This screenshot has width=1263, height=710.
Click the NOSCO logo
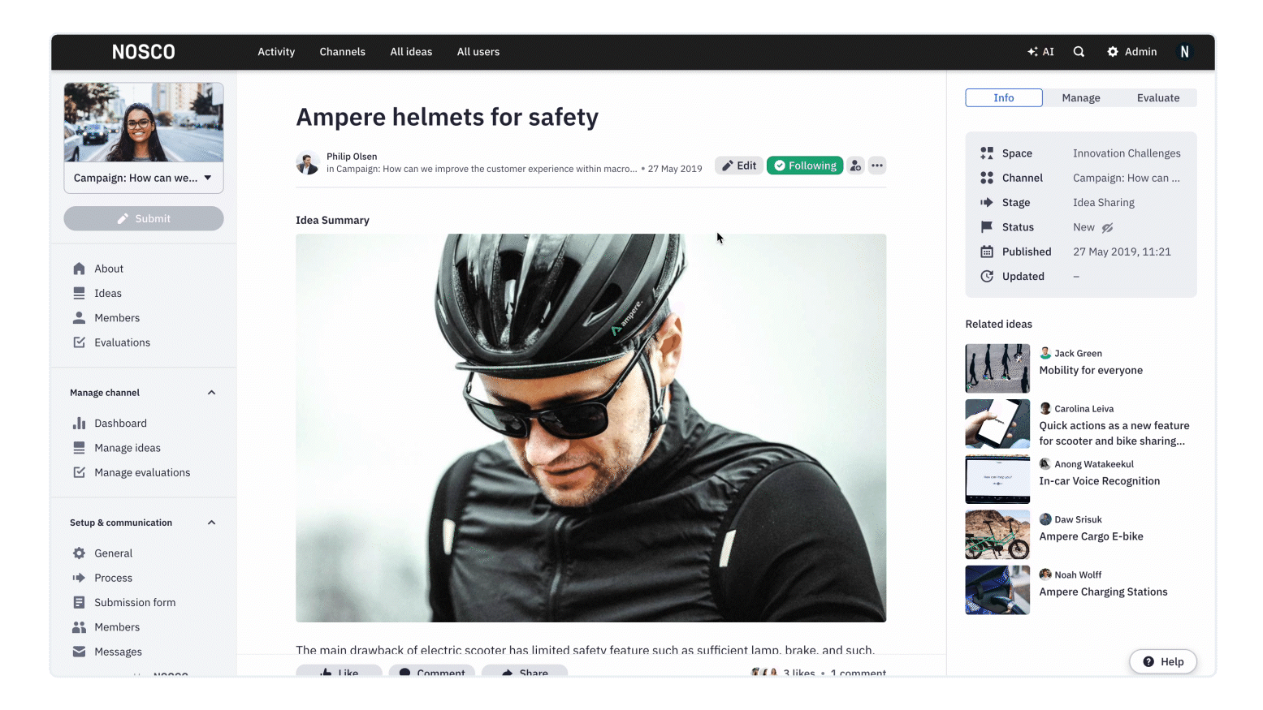point(144,52)
